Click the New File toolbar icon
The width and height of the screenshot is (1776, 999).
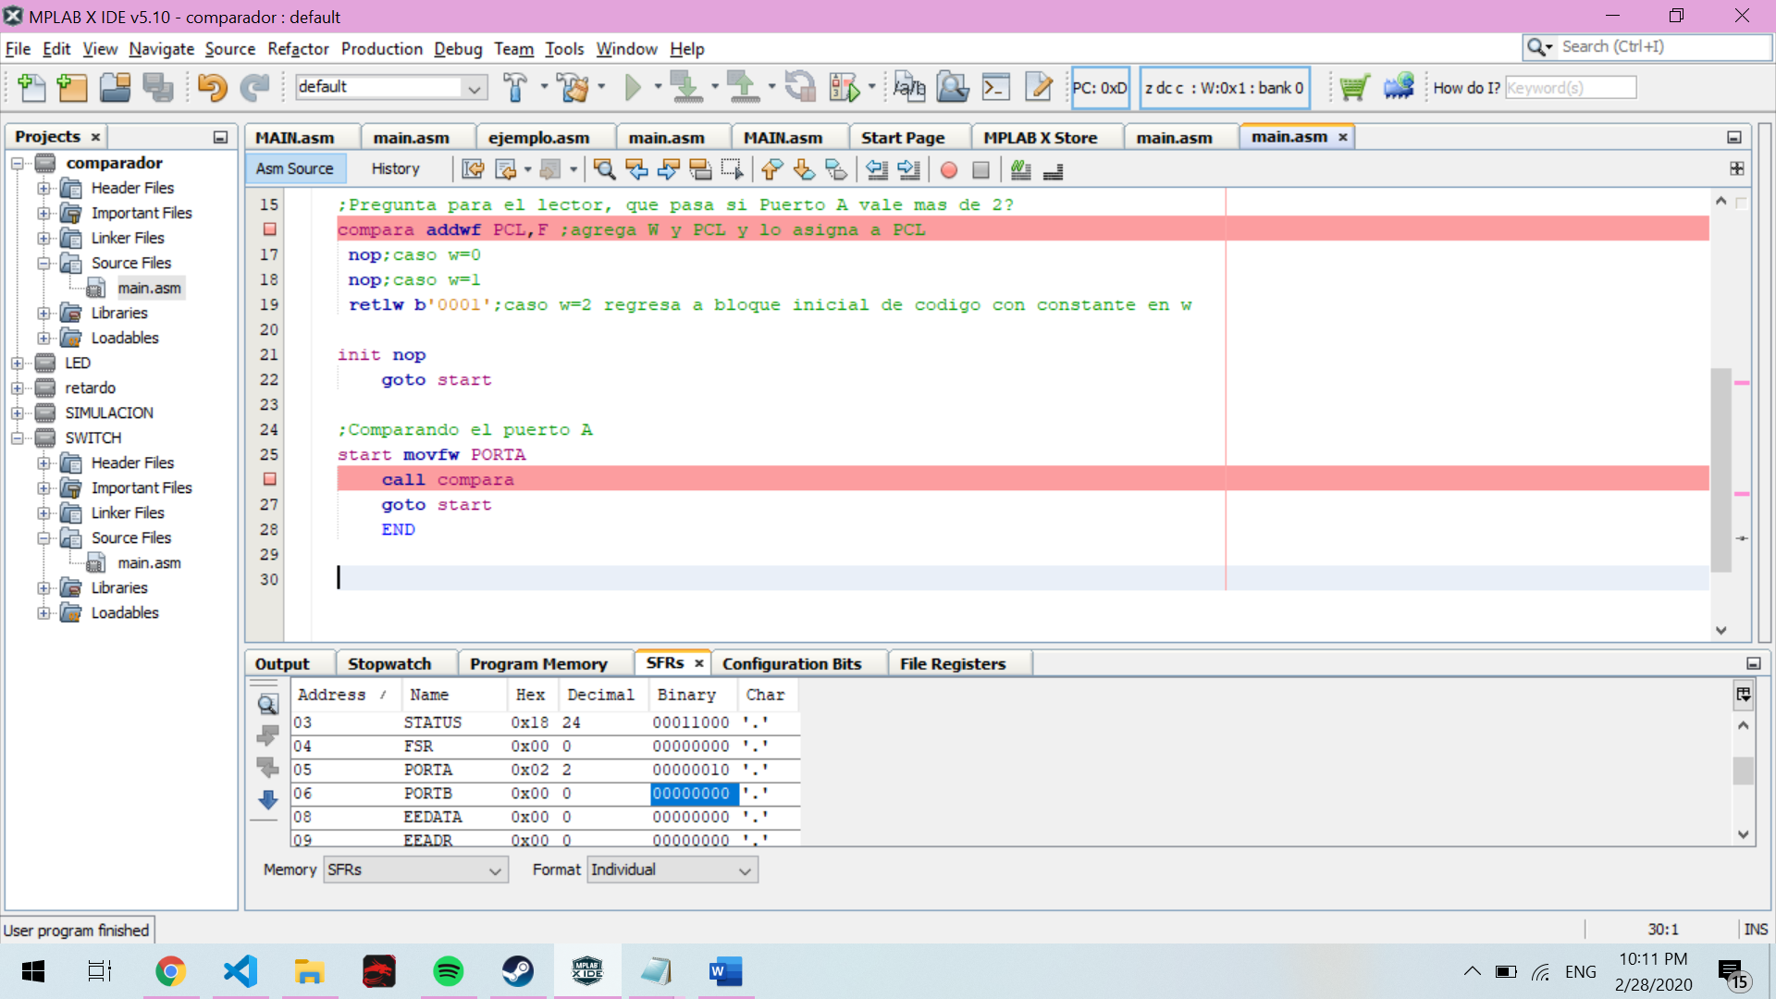click(31, 88)
